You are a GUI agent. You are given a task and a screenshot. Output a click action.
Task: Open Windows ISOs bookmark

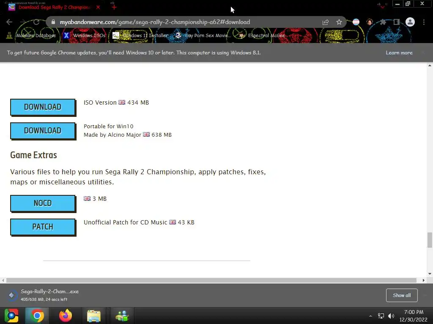(x=85, y=35)
